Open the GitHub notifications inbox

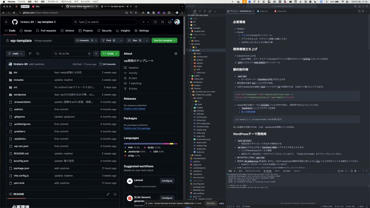pyautogui.click(x=170, y=22)
